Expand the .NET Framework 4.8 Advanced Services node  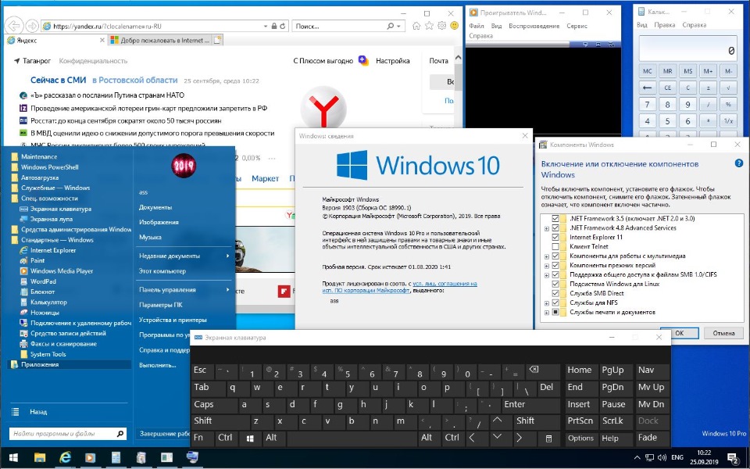(x=546, y=228)
